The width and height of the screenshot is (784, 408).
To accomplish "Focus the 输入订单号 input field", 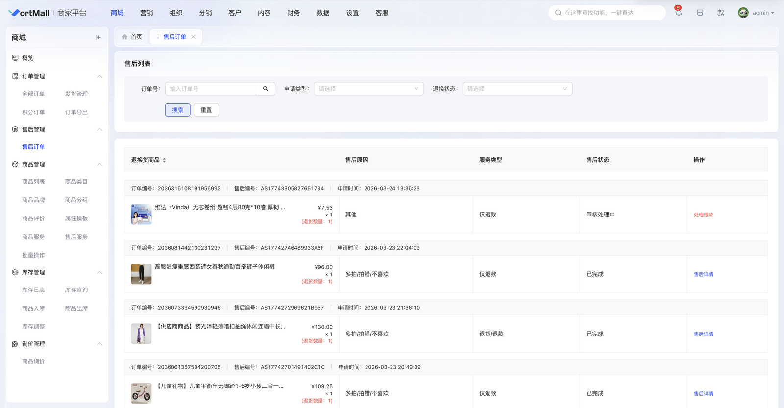I will [211, 89].
